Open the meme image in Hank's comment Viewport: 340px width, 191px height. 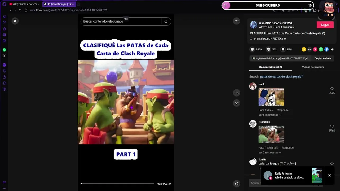coord(271,97)
